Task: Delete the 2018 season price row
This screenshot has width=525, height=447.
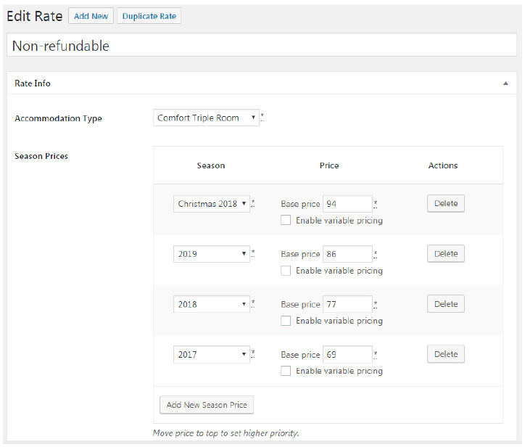Action: point(445,304)
